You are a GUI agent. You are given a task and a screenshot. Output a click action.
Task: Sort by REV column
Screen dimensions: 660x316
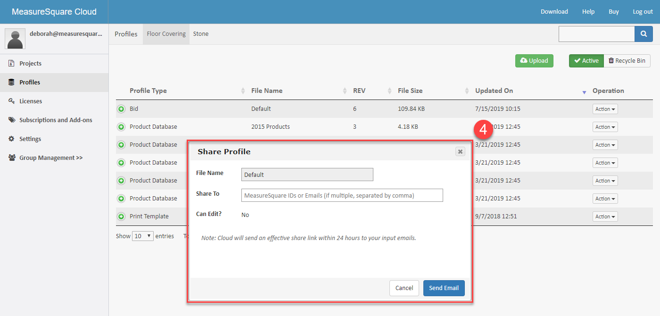[x=359, y=91]
